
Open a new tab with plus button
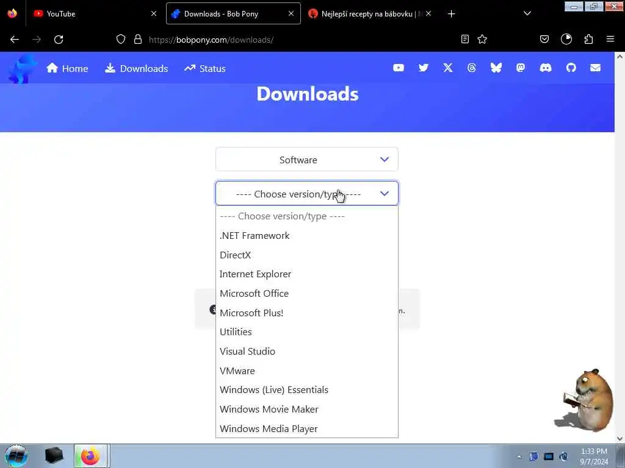[x=451, y=14]
